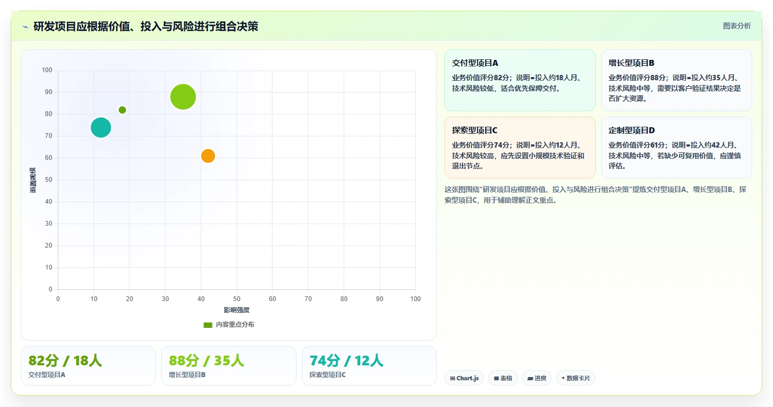Screen dimensions: 773x407
Task: Click the 表格 tag pill
Action: (x=503, y=378)
